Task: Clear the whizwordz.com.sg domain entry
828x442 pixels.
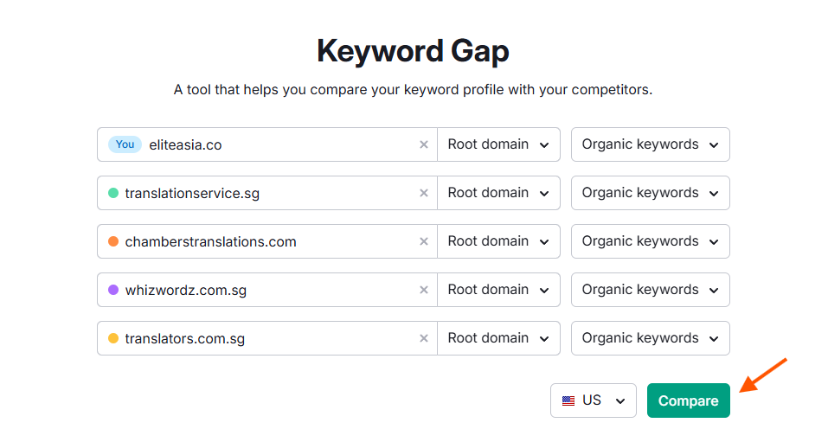Action: point(424,290)
